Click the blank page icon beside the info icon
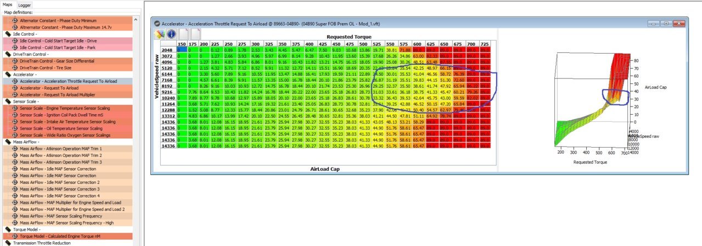Screen dimensions: 702x246 (x=184, y=35)
